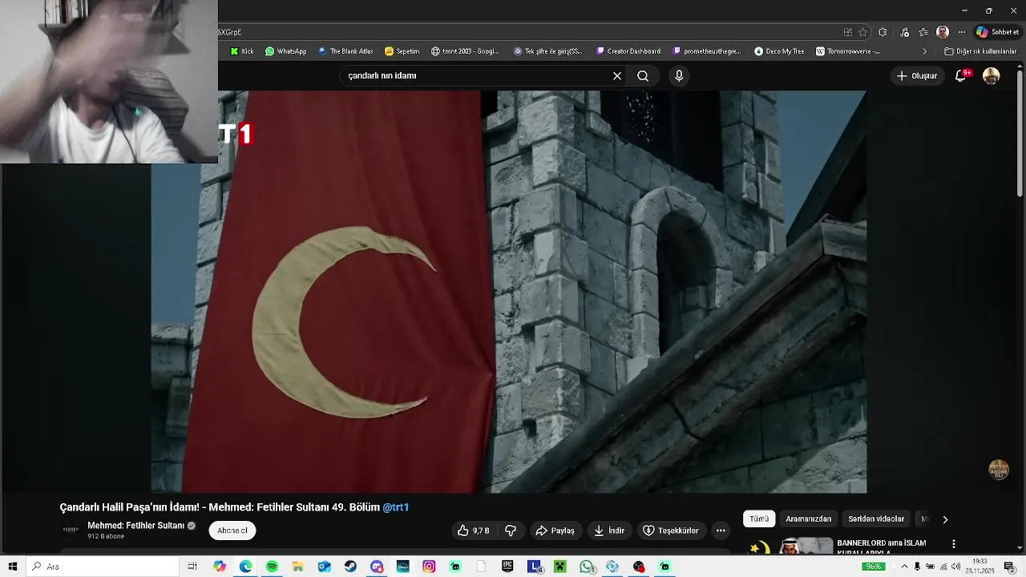Click the channel avatar beside Mehmed: Fetihler Sultanı

click(x=71, y=530)
